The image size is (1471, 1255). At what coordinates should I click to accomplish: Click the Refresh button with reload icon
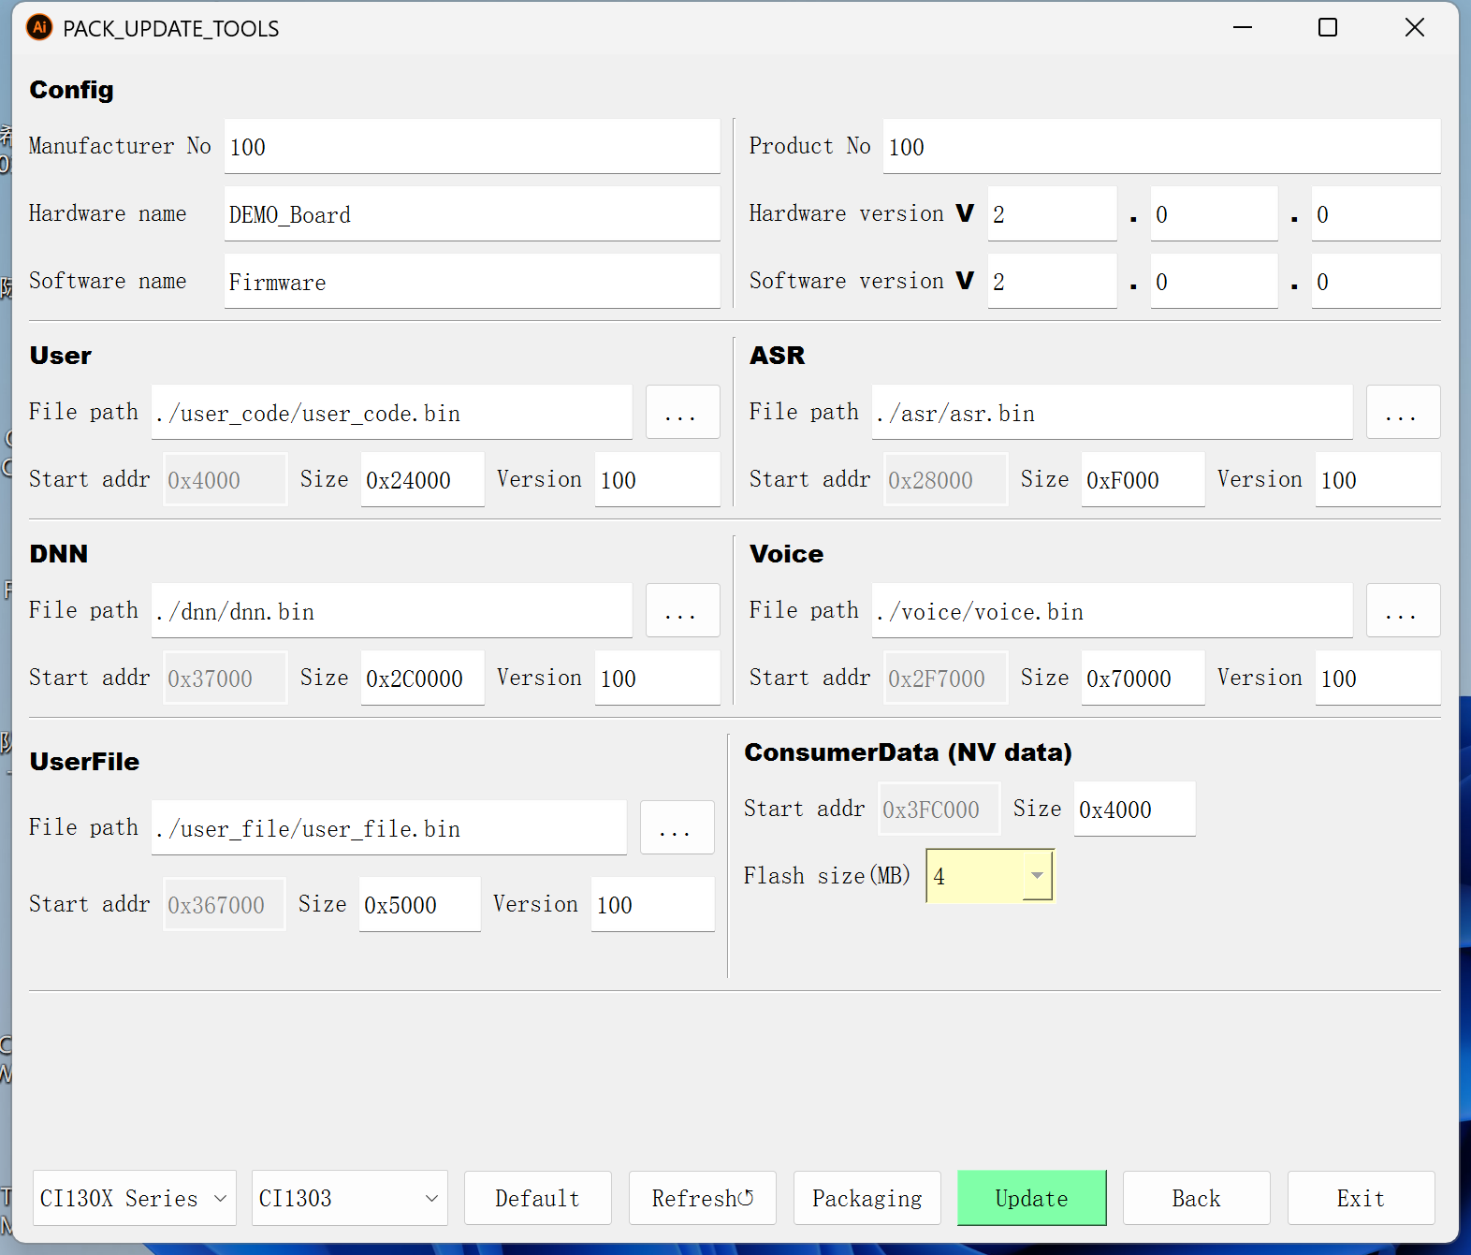(702, 1198)
